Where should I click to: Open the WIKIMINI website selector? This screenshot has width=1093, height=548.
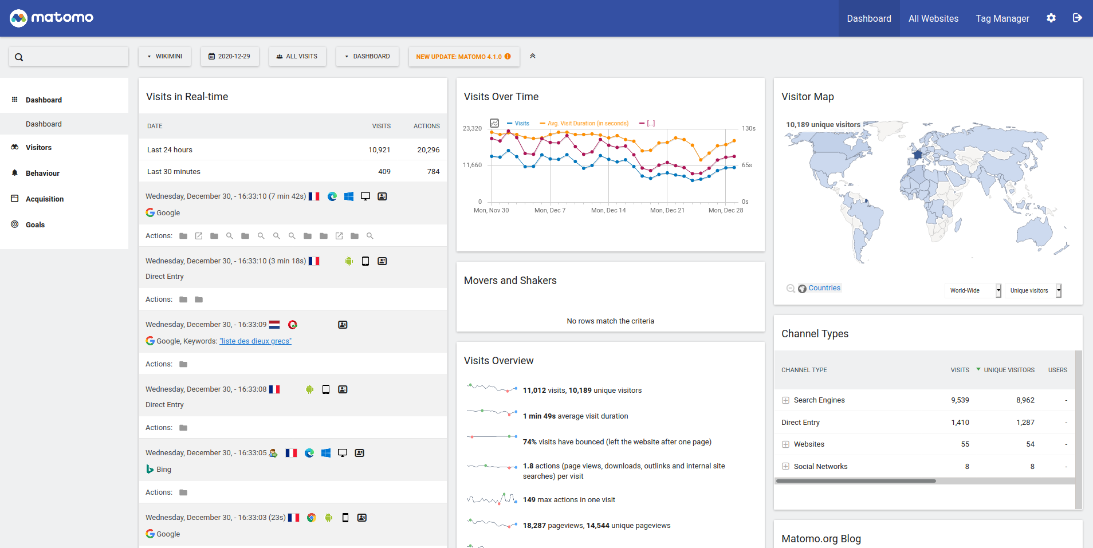(x=165, y=57)
